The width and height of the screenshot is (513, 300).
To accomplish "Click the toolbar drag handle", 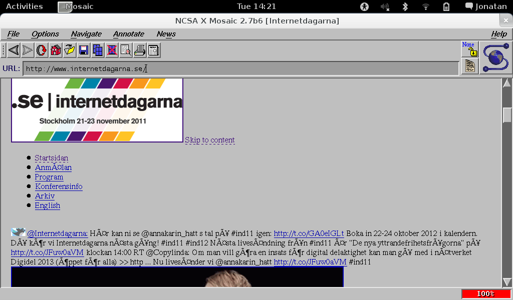I will 4,50.
